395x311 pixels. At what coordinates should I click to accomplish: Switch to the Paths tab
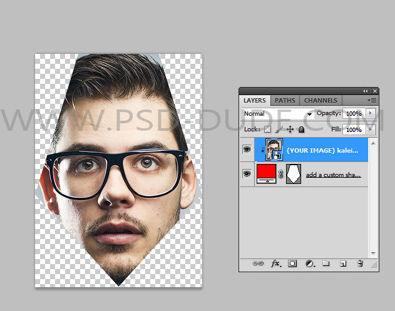click(285, 100)
